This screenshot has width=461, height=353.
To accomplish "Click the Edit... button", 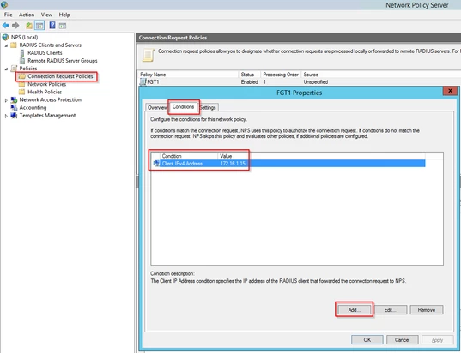I will click(391, 309).
